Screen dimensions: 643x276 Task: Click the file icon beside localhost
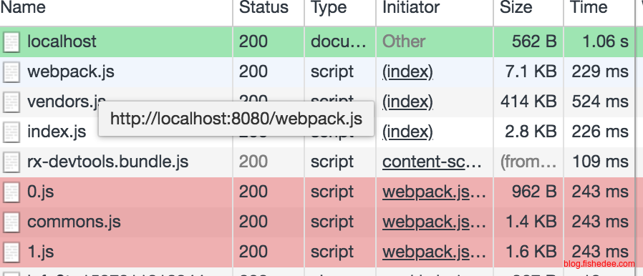(x=11, y=42)
